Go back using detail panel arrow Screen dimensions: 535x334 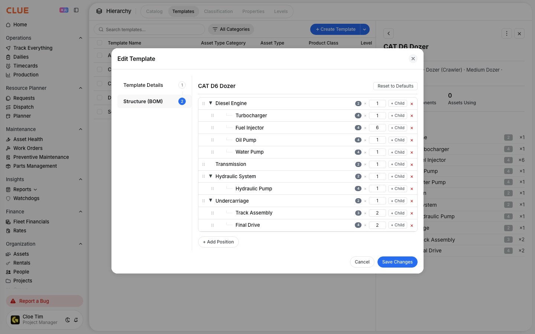point(389,33)
